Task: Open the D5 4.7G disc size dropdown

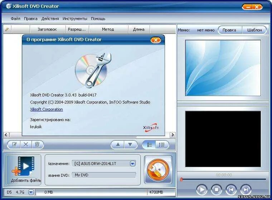Action: (x=31, y=192)
